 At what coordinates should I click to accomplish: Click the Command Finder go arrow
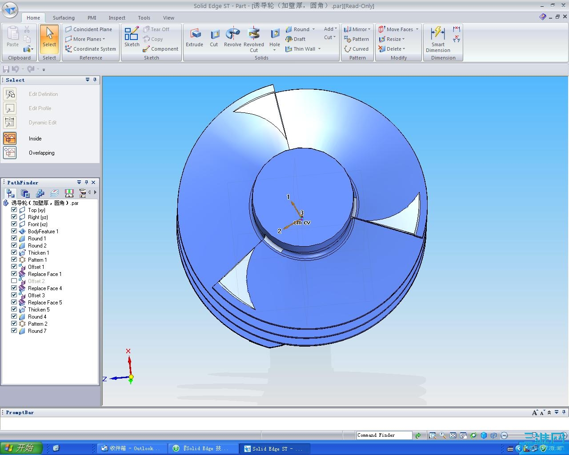pos(418,435)
